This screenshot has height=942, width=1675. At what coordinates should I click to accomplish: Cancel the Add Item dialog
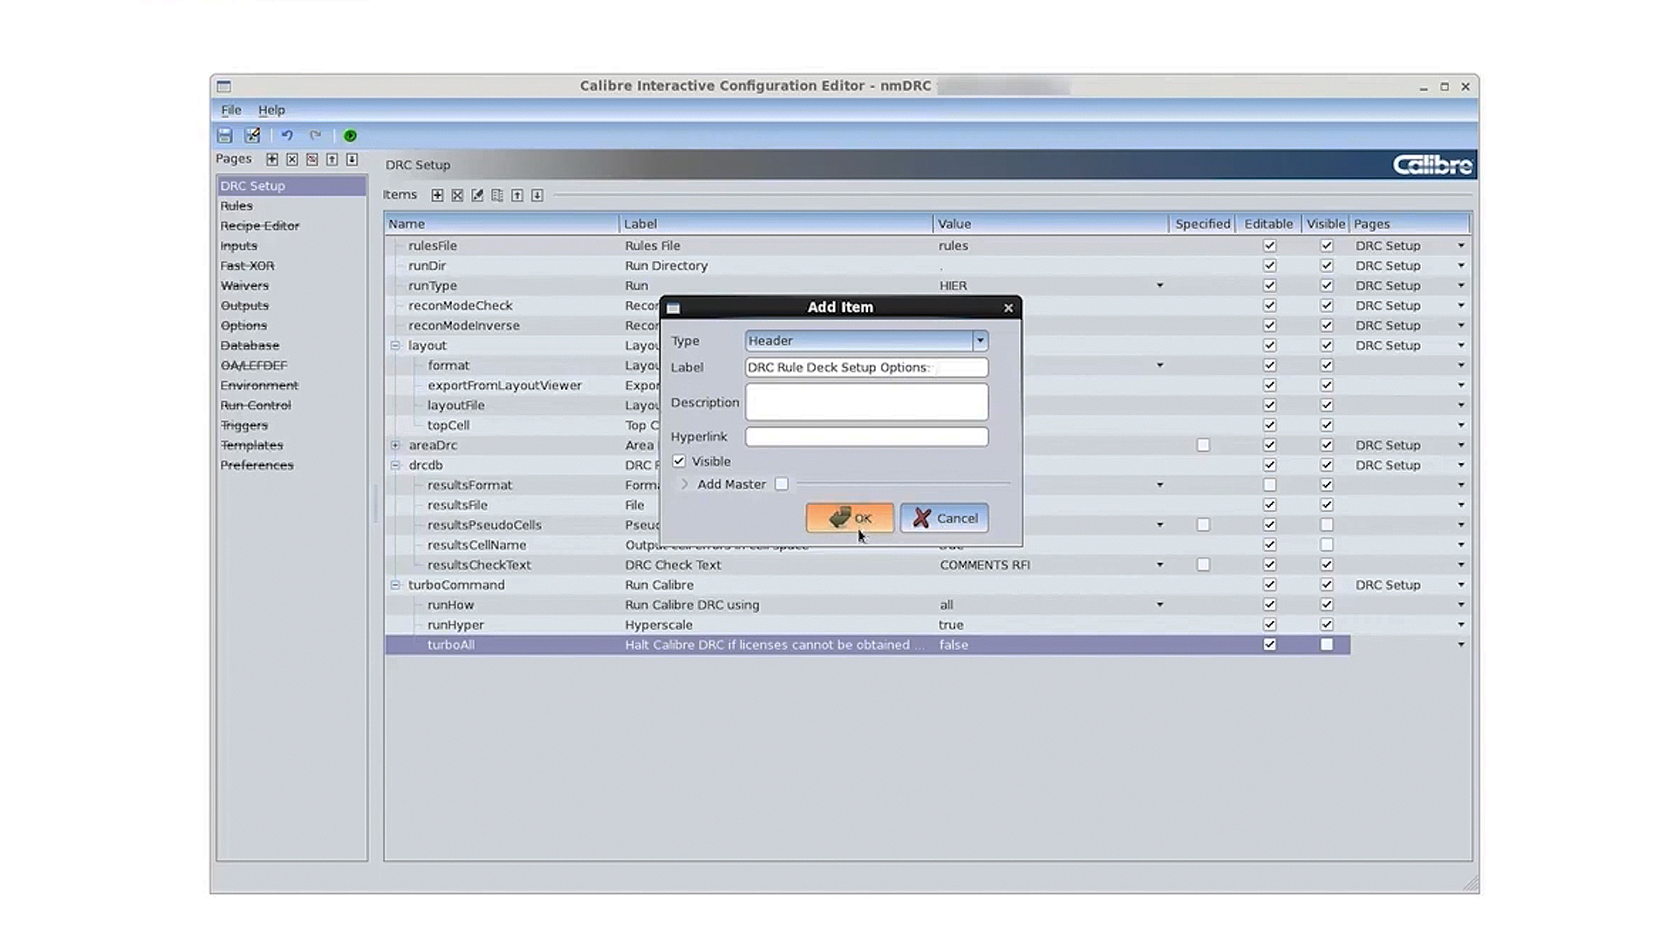click(x=944, y=518)
